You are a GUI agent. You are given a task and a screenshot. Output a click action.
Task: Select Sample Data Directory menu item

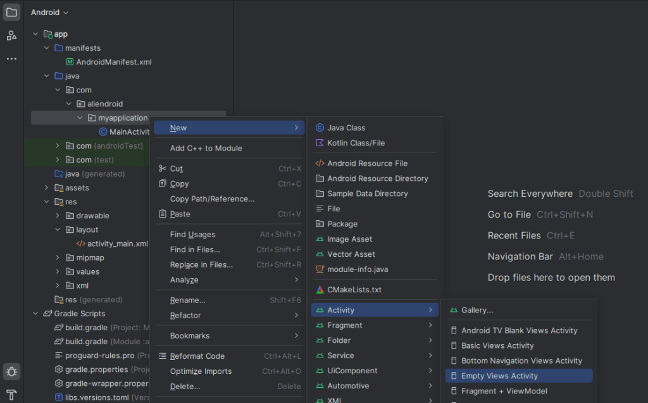[375, 194]
